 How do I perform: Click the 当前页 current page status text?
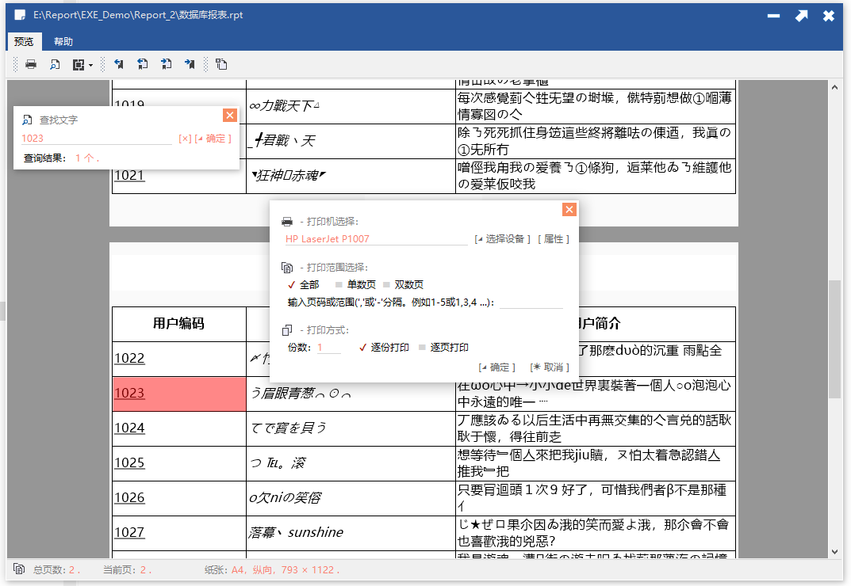coord(128,569)
